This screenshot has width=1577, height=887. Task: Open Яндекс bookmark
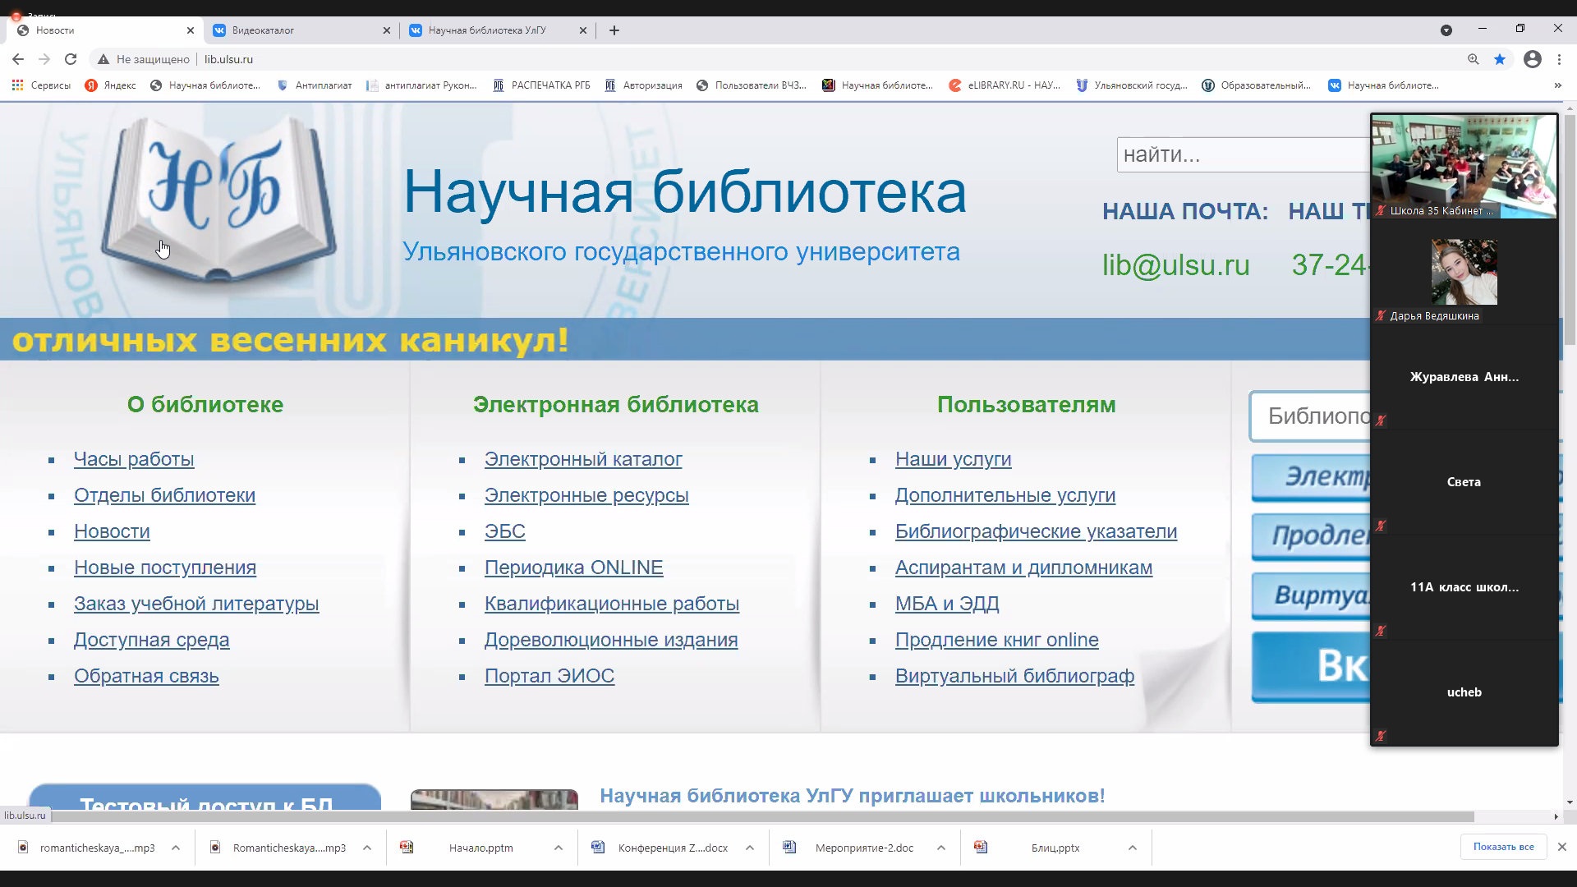(x=111, y=85)
